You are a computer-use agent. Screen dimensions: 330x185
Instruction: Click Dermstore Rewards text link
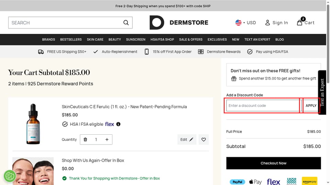(x=223, y=52)
